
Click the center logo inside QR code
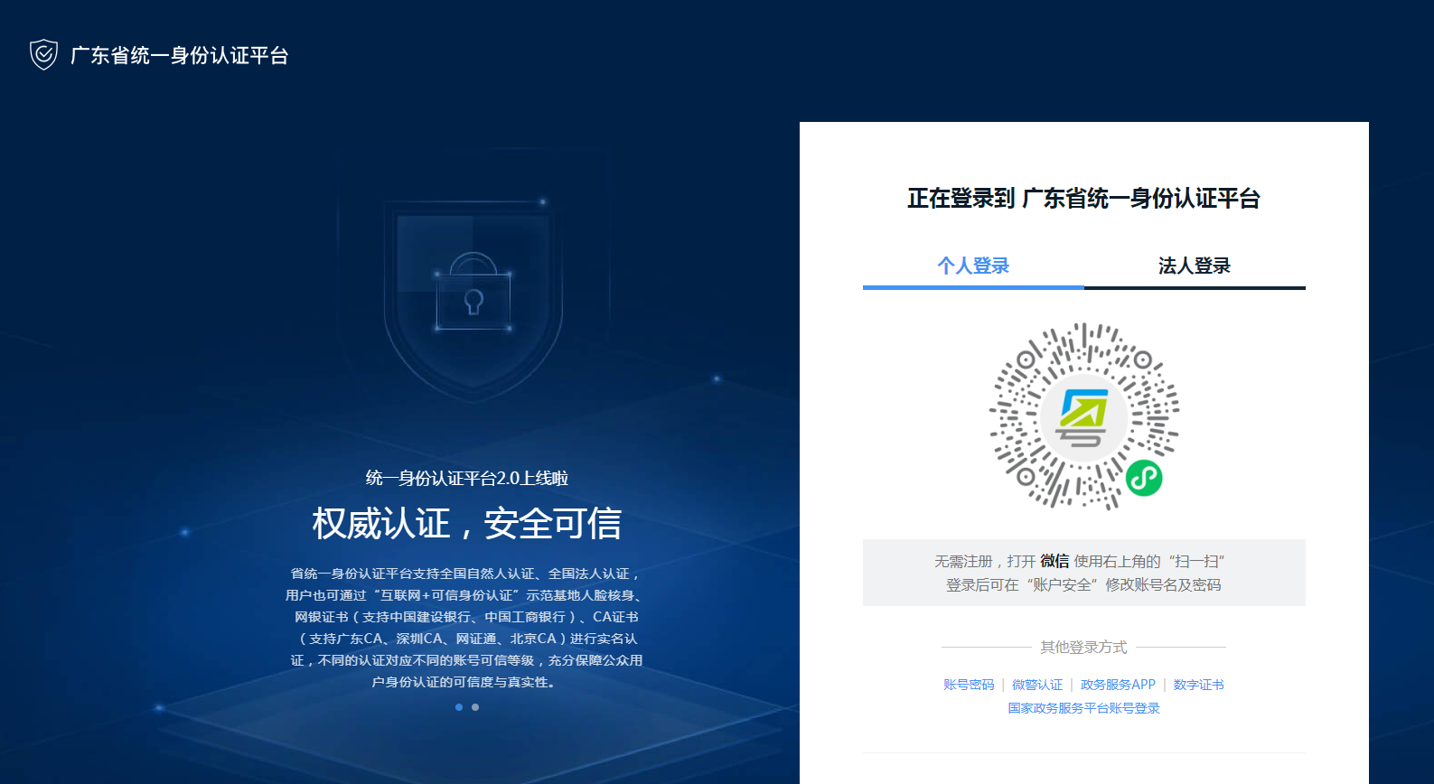click(1083, 417)
